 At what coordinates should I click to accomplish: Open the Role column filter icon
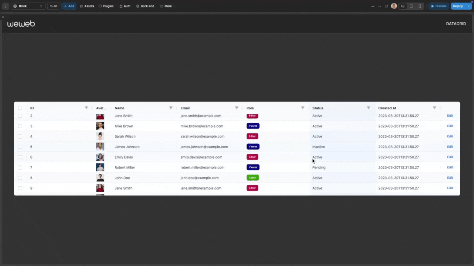click(x=303, y=108)
